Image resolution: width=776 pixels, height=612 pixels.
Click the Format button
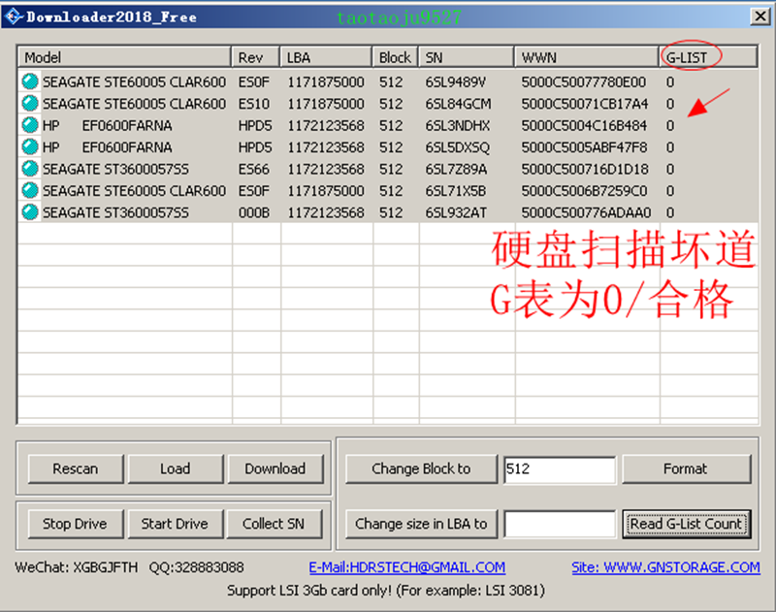tap(687, 468)
